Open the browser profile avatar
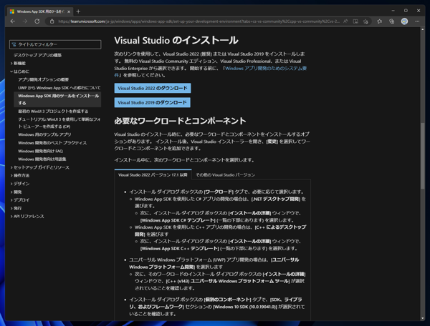Viewport: 430px width, 326px height. click(x=404, y=21)
